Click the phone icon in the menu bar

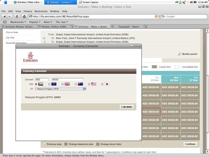click(x=184, y=2)
